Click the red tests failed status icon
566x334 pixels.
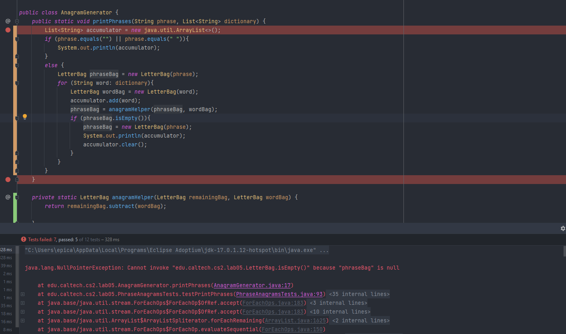pyautogui.click(x=24, y=240)
